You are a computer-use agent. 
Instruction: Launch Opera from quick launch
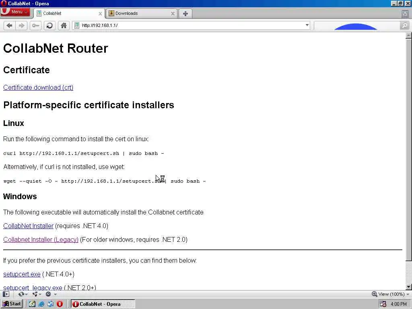click(x=60, y=304)
